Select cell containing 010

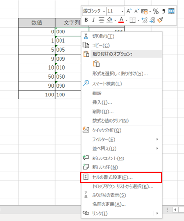pos(68,67)
